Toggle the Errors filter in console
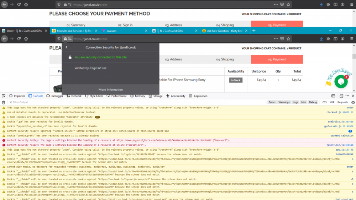 pyautogui.click(x=272, y=102)
